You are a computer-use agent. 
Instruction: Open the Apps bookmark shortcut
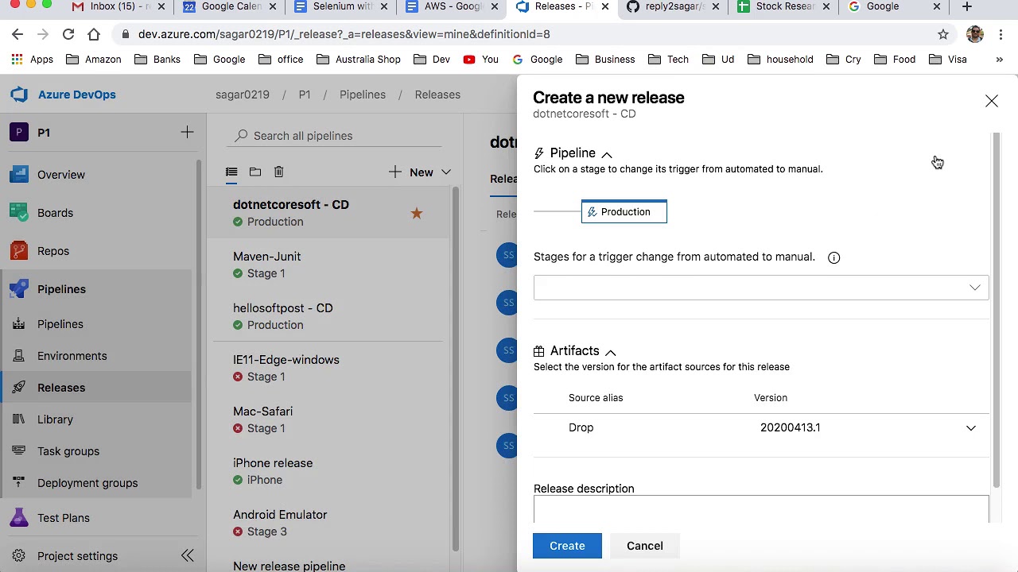point(33,60)
